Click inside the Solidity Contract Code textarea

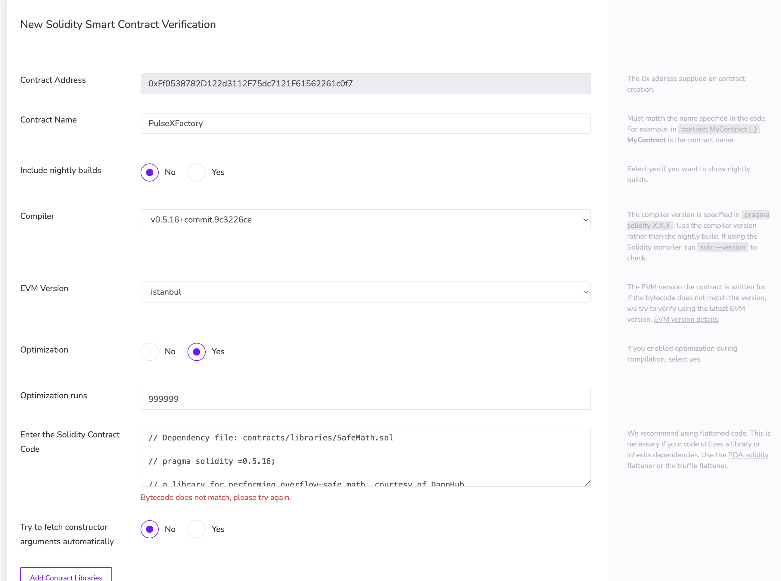366,457
